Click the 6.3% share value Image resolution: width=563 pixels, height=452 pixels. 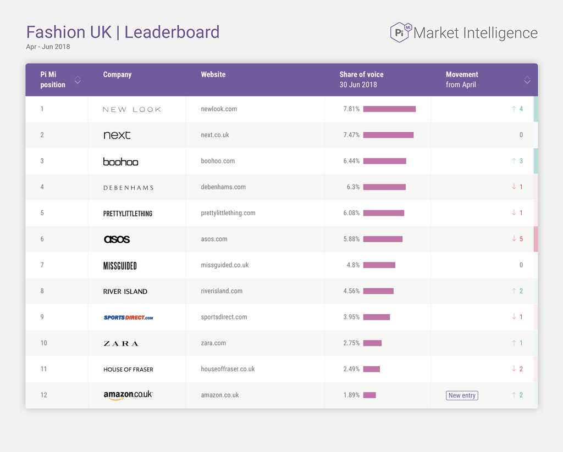(x=354, y=187)
